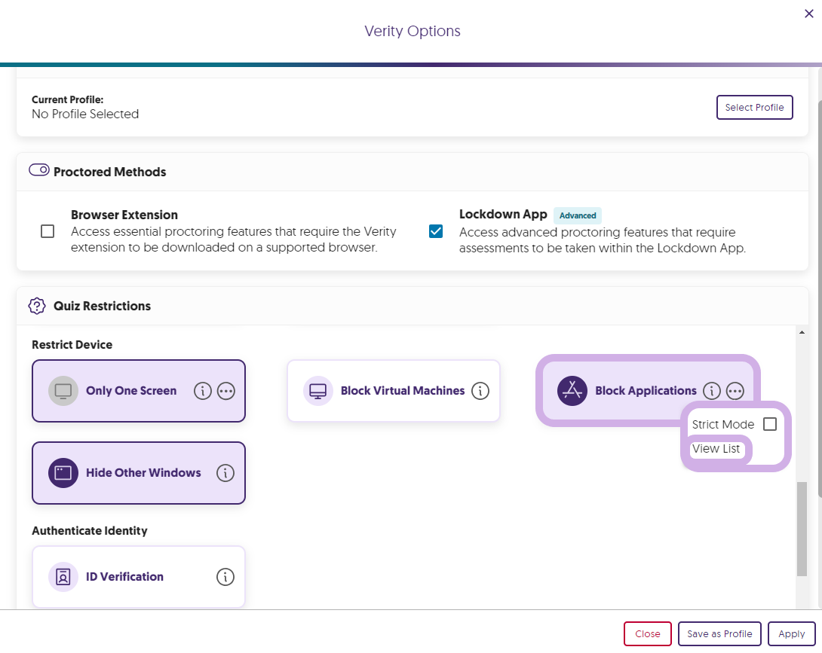Viewport: 822px width, 653px height.
Task: Enable the Browser Extension checkbox
Action: 48,231
